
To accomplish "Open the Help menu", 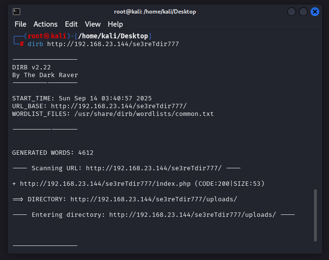I will pyautogui.click(x=115, y=24).
